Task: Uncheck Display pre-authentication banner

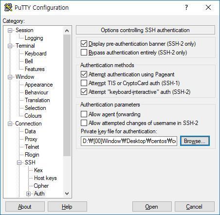Action: coord(84,43)
